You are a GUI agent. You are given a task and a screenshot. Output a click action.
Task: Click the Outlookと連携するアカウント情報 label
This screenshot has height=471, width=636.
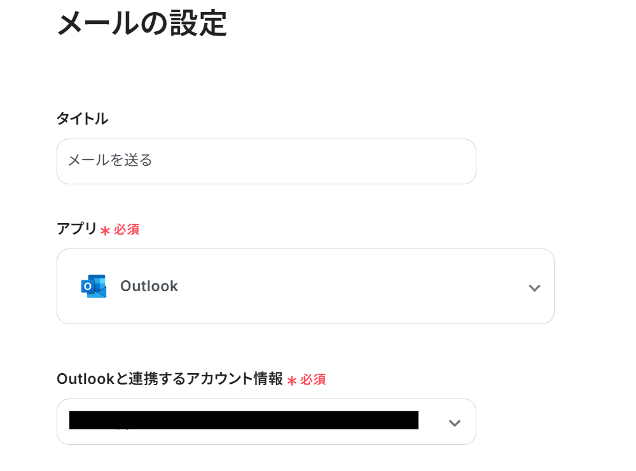pos(169,379)
